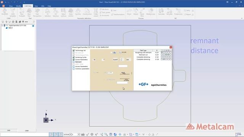The image size is (244, 137).
Task: Click the upper empty input field in wizard
Action: [123, 66]
